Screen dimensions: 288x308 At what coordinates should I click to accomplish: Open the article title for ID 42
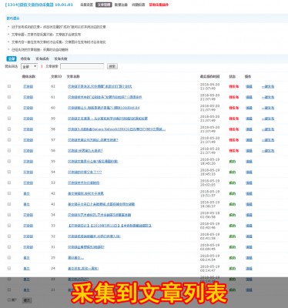pos(85,193)
